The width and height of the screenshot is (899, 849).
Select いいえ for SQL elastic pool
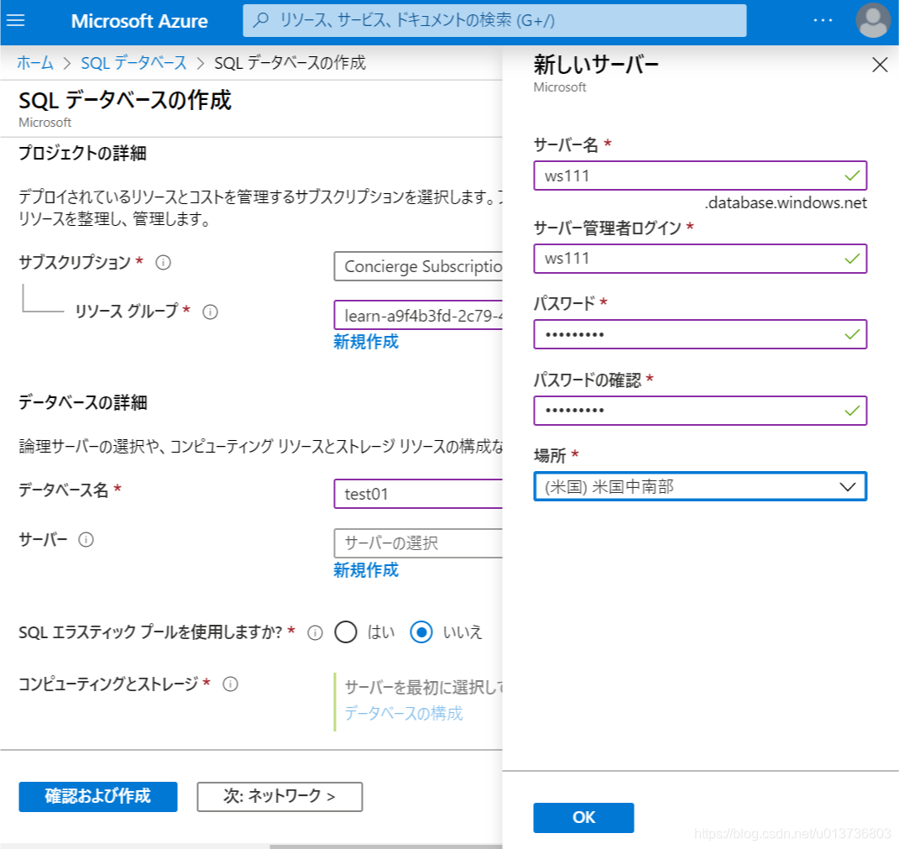pyautogui.click(x=421, y=632)
